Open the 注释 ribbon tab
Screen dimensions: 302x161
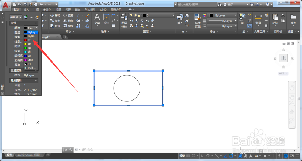(36, 10)
